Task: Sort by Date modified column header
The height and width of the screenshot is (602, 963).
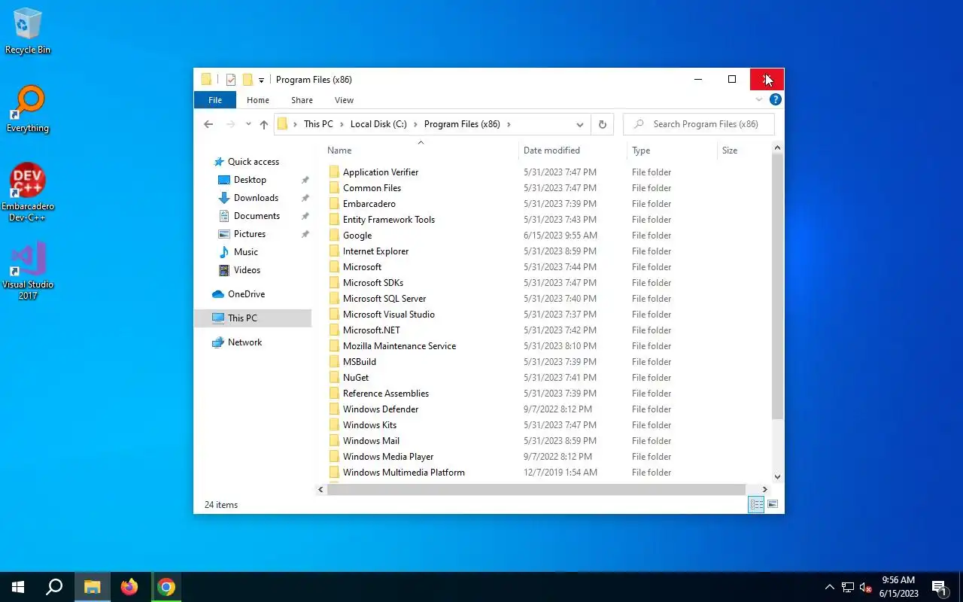Action: click(573, 150)
